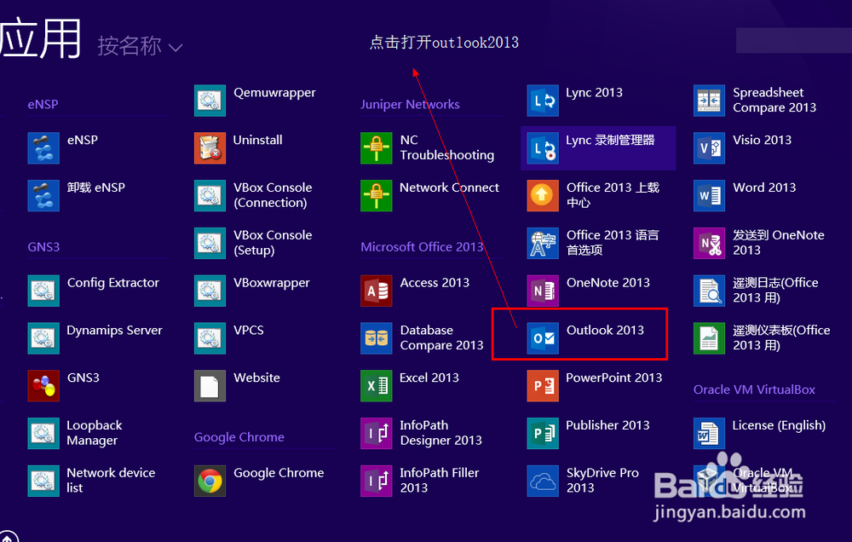852x542 pixels.
Task: Open Loopback Manager icon
Action: tap(43, 433)
